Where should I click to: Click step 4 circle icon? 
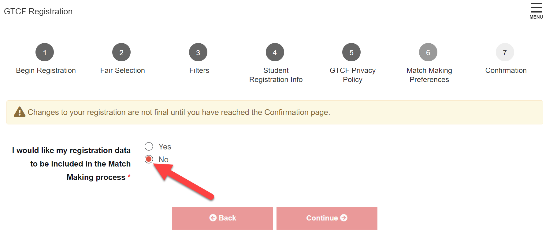[x=275, y=52]
